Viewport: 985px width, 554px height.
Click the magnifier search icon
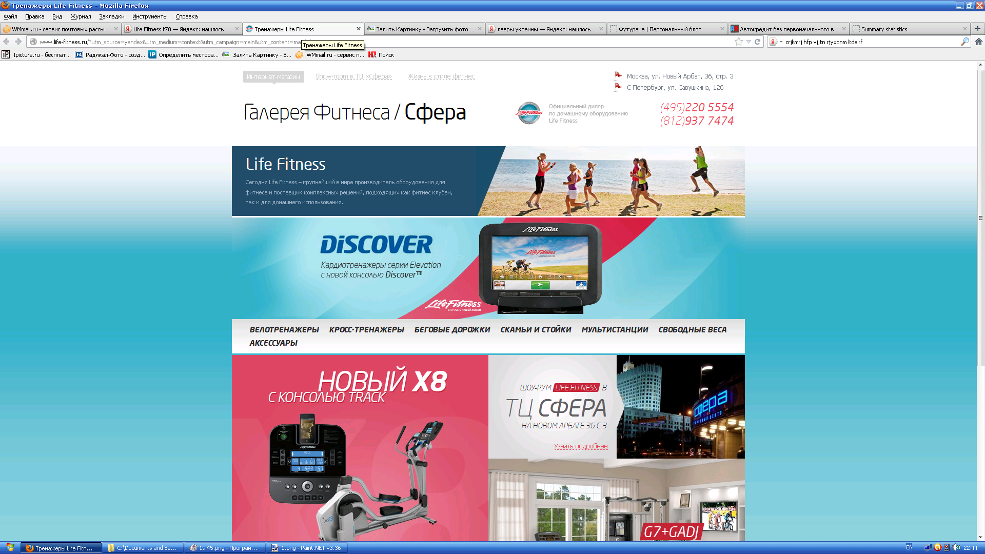(964, 42)
